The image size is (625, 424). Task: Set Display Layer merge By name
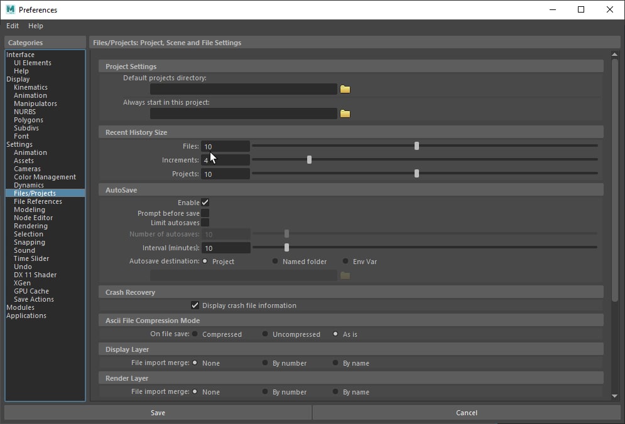(x=335, y=363)
